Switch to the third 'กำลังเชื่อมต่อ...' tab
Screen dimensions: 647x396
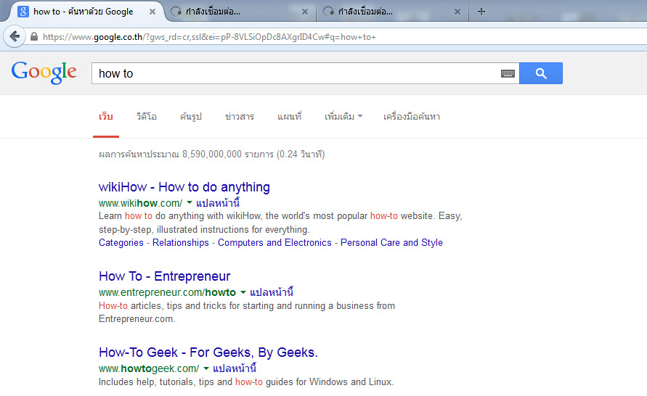point(365,12)
